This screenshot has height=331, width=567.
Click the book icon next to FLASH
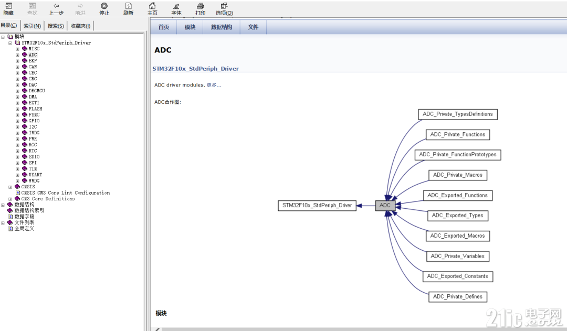pyautogui.click(x=25, y=109)
